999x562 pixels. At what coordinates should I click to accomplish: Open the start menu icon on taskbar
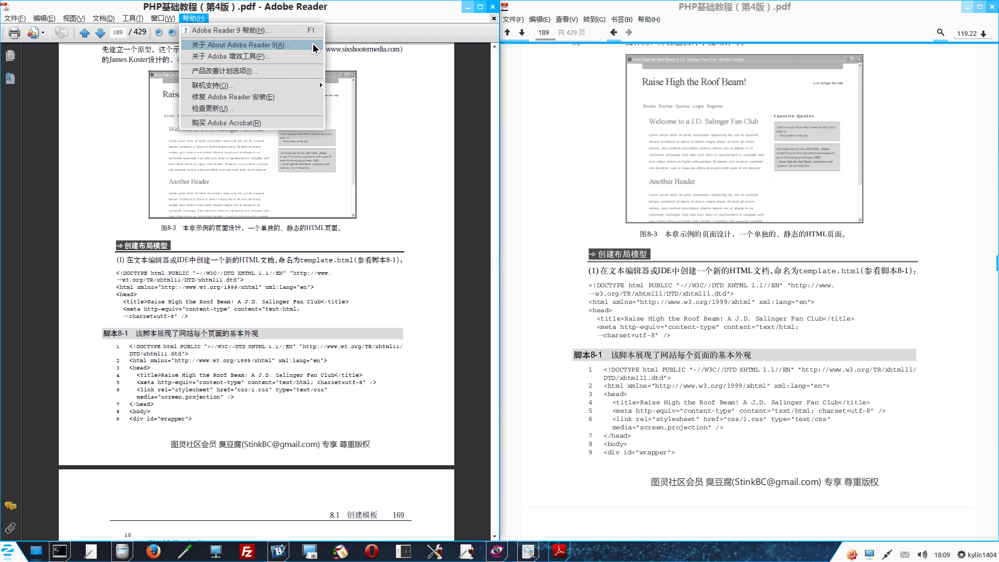pyautogui.click(x=8, y=551)
